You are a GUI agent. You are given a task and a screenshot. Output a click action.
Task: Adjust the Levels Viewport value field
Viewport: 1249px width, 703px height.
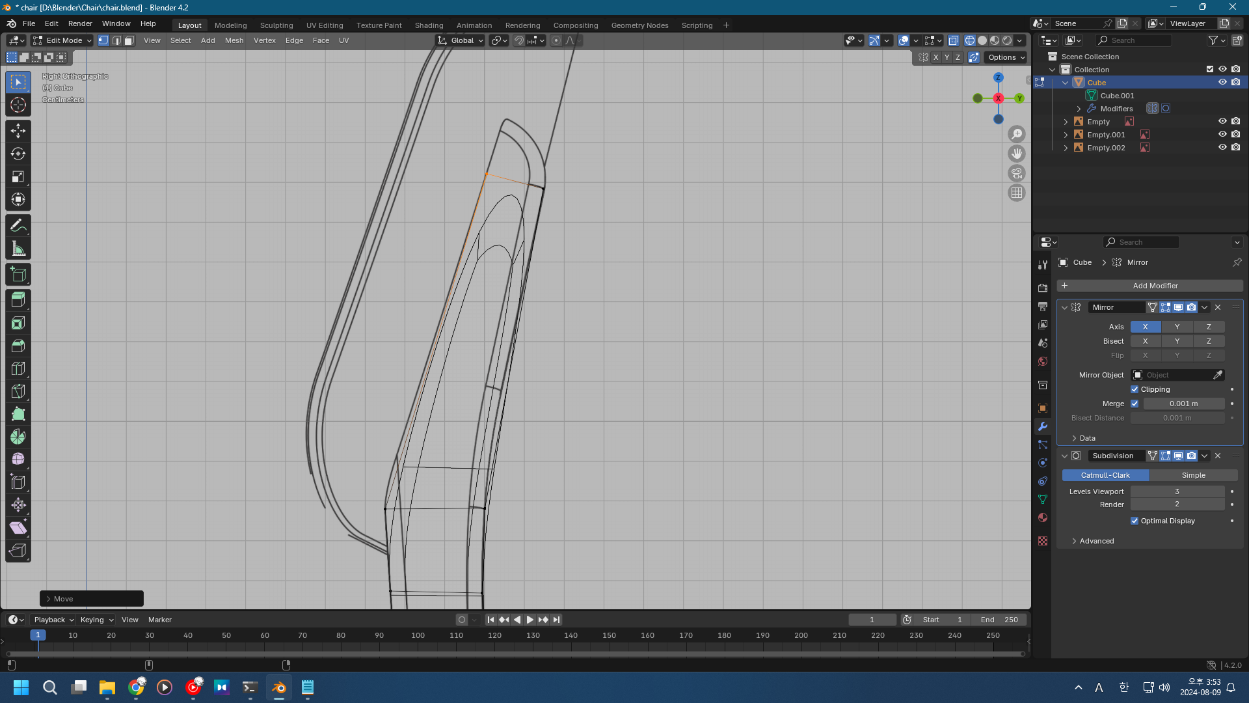pos(1177,491)
